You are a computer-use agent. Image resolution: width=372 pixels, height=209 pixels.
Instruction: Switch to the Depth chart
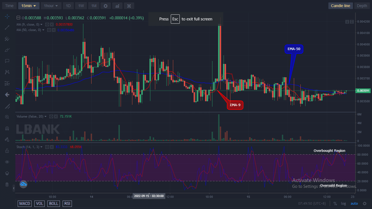(x=362, y=6)
